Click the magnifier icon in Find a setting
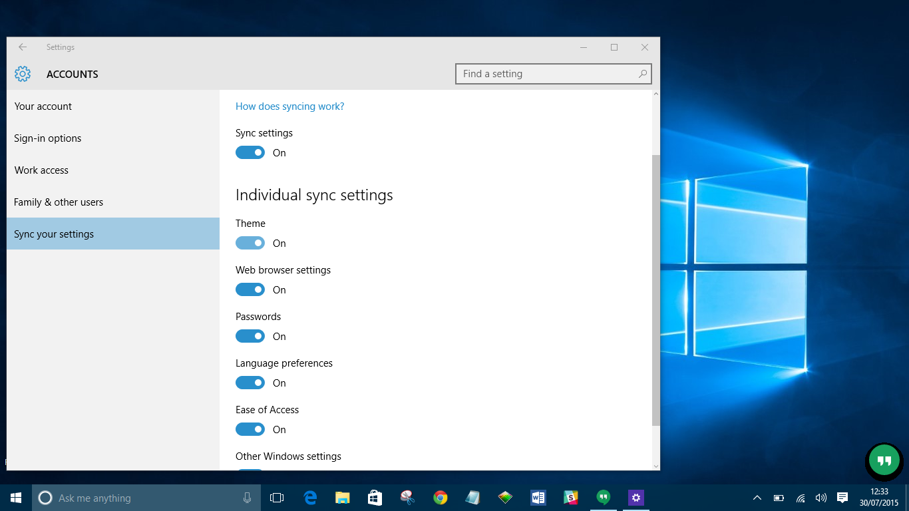Viewport: 909px width, 511px height. (643, 74)
